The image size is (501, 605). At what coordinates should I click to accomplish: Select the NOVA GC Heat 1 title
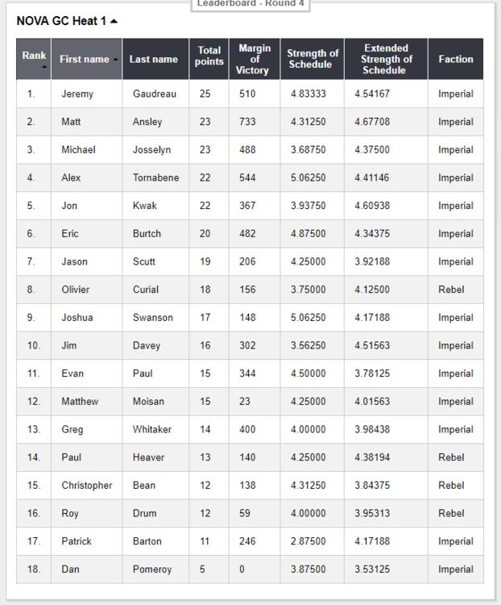[61, 21]
